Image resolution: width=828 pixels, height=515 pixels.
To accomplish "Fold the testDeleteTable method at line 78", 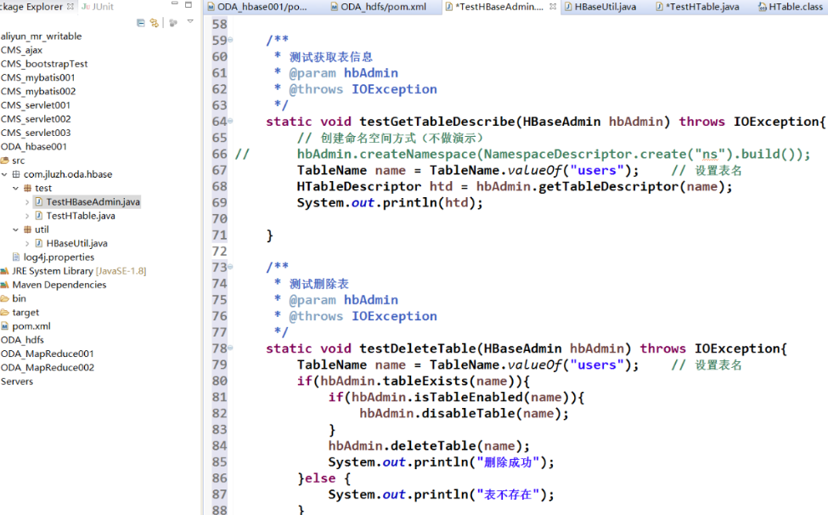I will pos(230,348).
